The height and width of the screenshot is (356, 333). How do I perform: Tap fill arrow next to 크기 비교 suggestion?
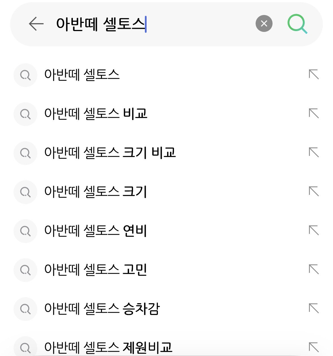(314, 153)
